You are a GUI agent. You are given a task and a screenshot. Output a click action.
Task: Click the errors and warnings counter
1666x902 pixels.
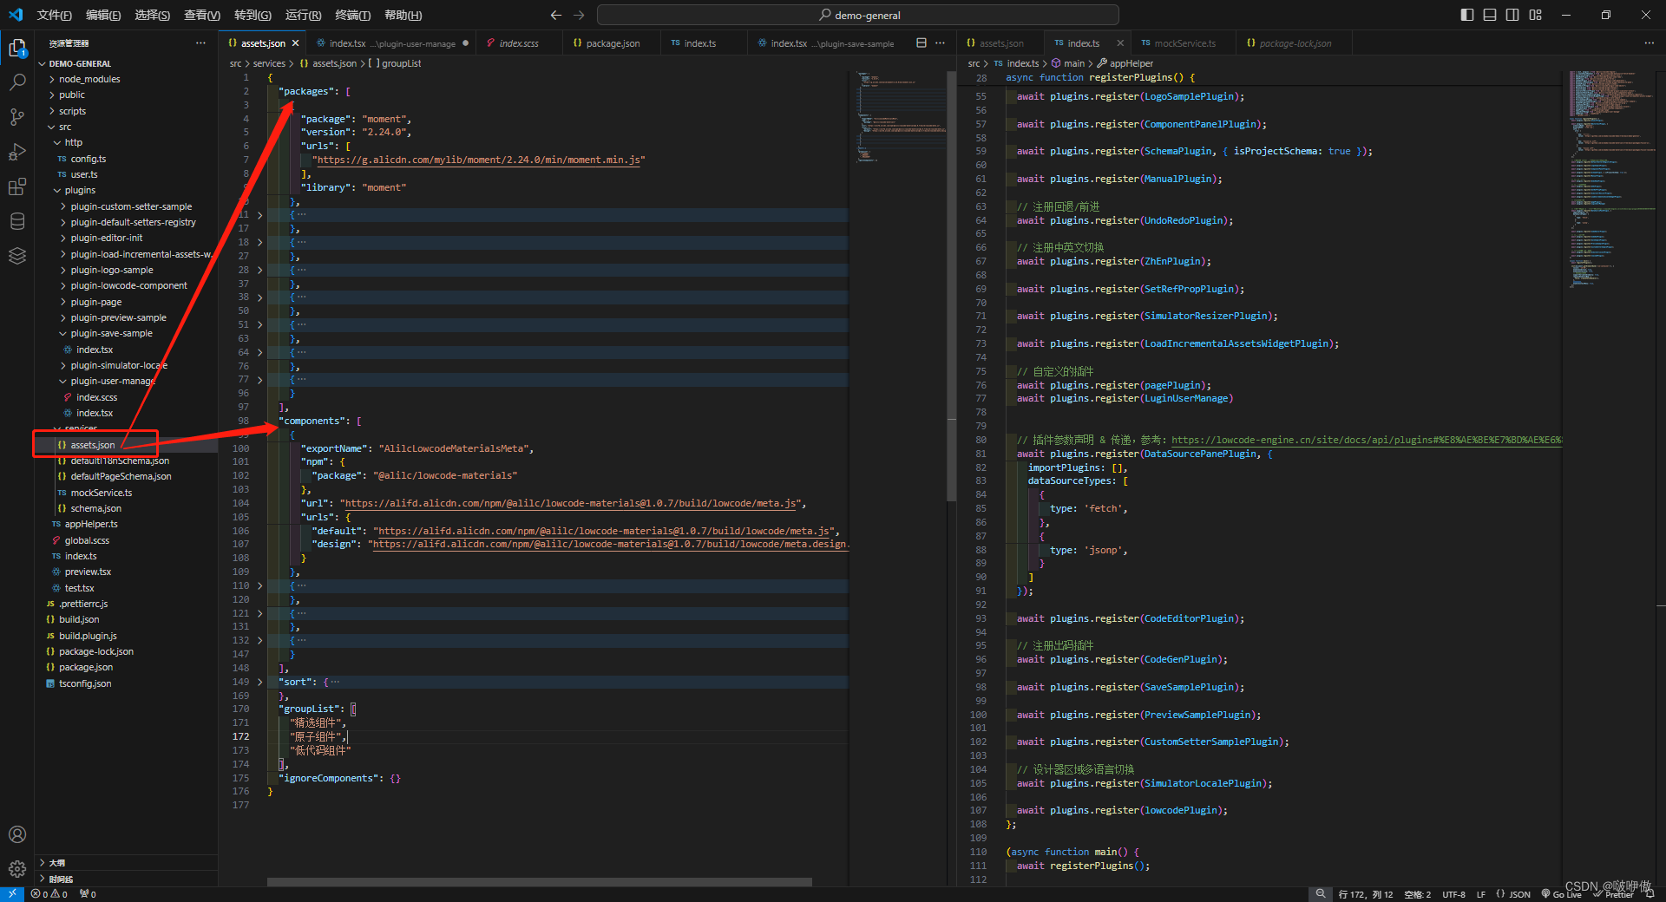(x=49, y=894)
